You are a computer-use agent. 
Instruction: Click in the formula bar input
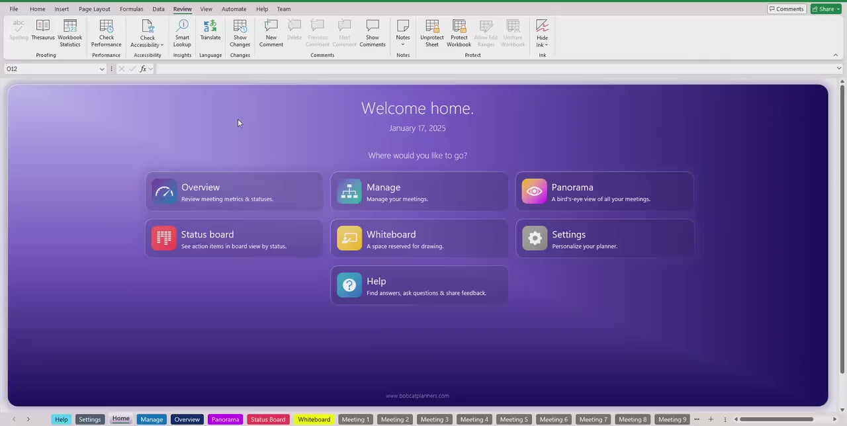(496, 69)
